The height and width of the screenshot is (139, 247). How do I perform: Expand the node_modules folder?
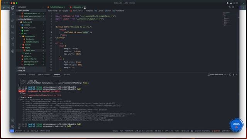point(30,28)
